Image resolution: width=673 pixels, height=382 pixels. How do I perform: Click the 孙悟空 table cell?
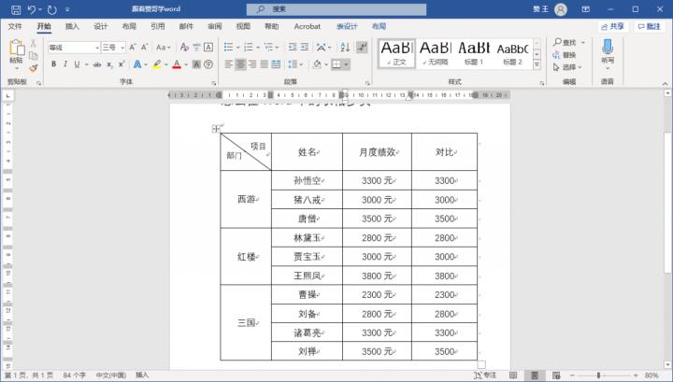point(307,180)
